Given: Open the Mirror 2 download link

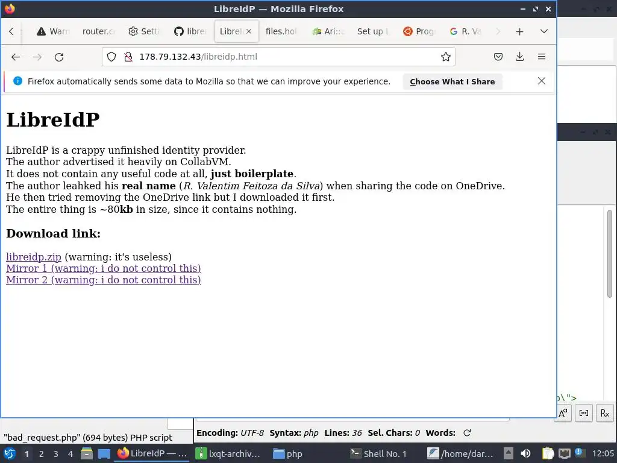Looking at the screenshot, I should (x=104, y=280).
